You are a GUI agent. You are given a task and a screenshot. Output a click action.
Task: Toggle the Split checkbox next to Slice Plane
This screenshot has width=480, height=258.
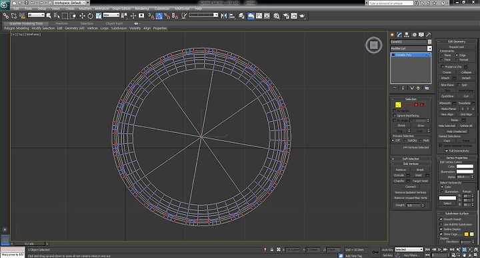point(459,84)
